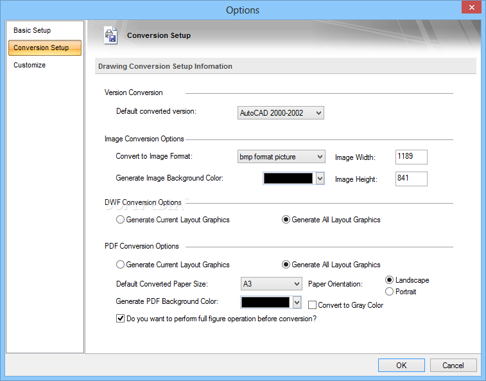Click the Conversion Setup header icon

tap(110, 36)
